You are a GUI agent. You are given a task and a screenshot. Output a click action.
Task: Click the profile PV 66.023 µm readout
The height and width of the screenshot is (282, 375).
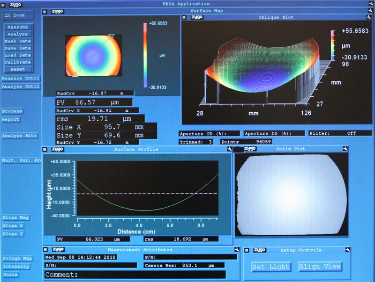point(93,239)
